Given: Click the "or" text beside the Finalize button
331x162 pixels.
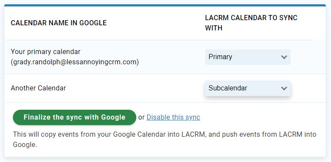Looking at the screenshot, I should coord(141,117).
